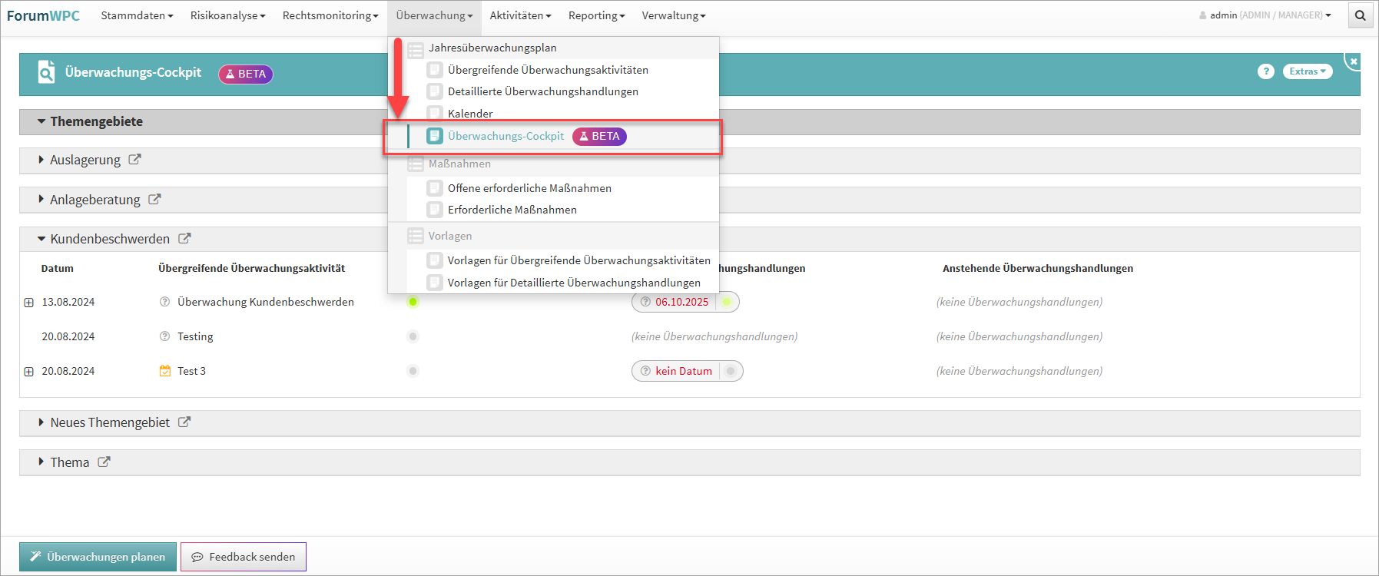Click the green status dot for Überwachung Kundenbeschwerden
The image size is (1379, 576).
point(413,302)
